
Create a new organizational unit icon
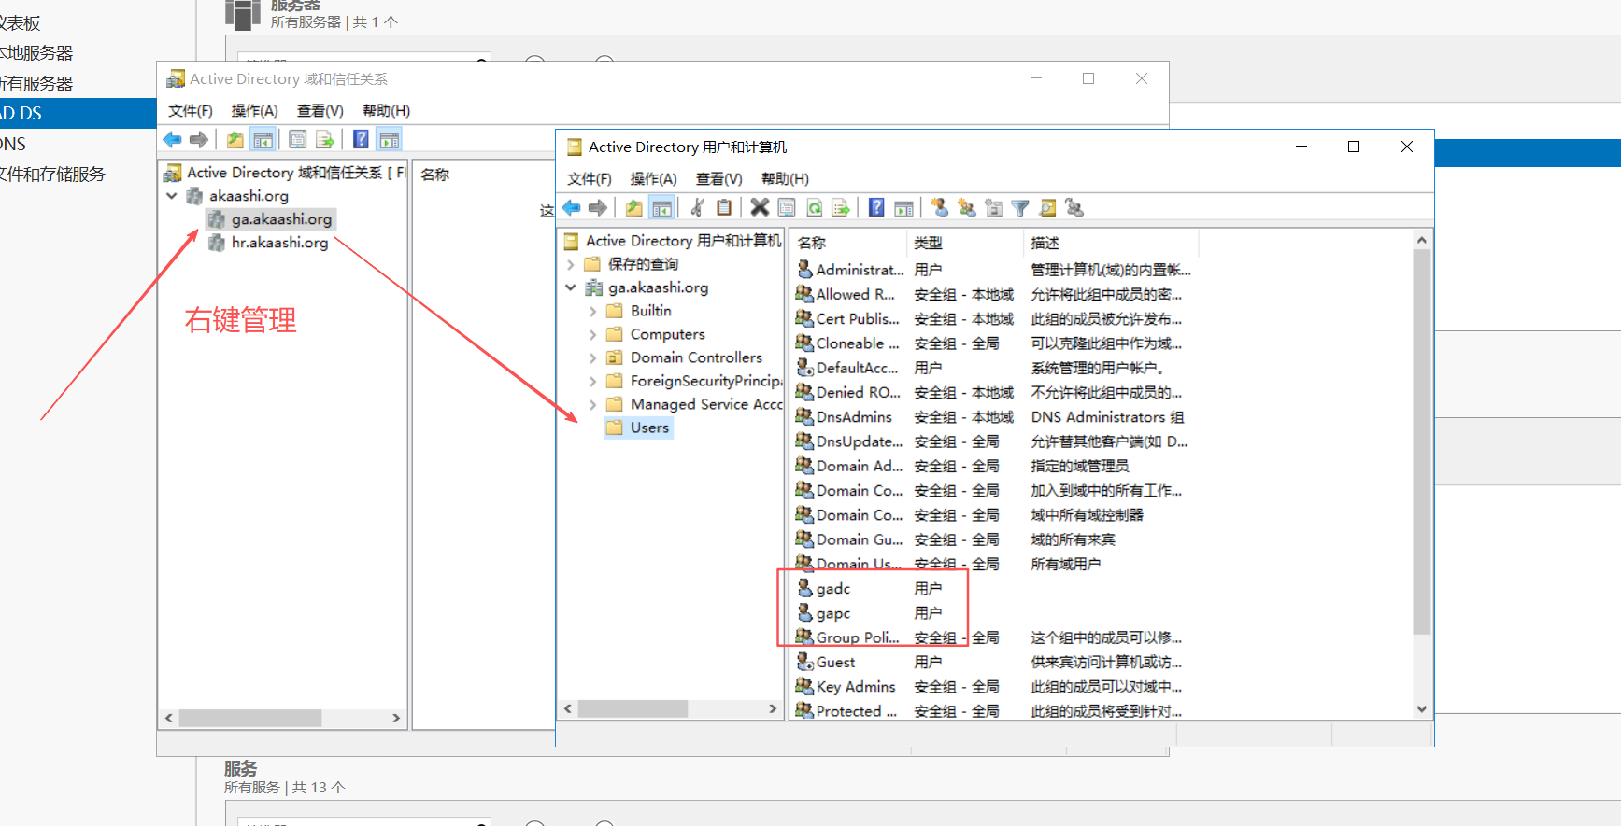[994, 208]
